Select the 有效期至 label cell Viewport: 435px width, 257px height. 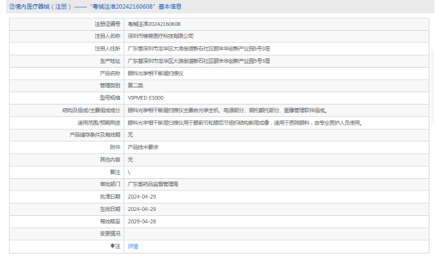click(x=66, y=221)
